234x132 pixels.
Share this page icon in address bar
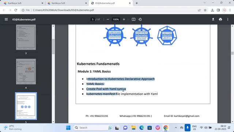click(x=199, y=10)
